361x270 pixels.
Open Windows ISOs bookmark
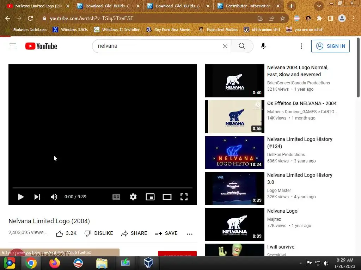(x=71, y=30)
